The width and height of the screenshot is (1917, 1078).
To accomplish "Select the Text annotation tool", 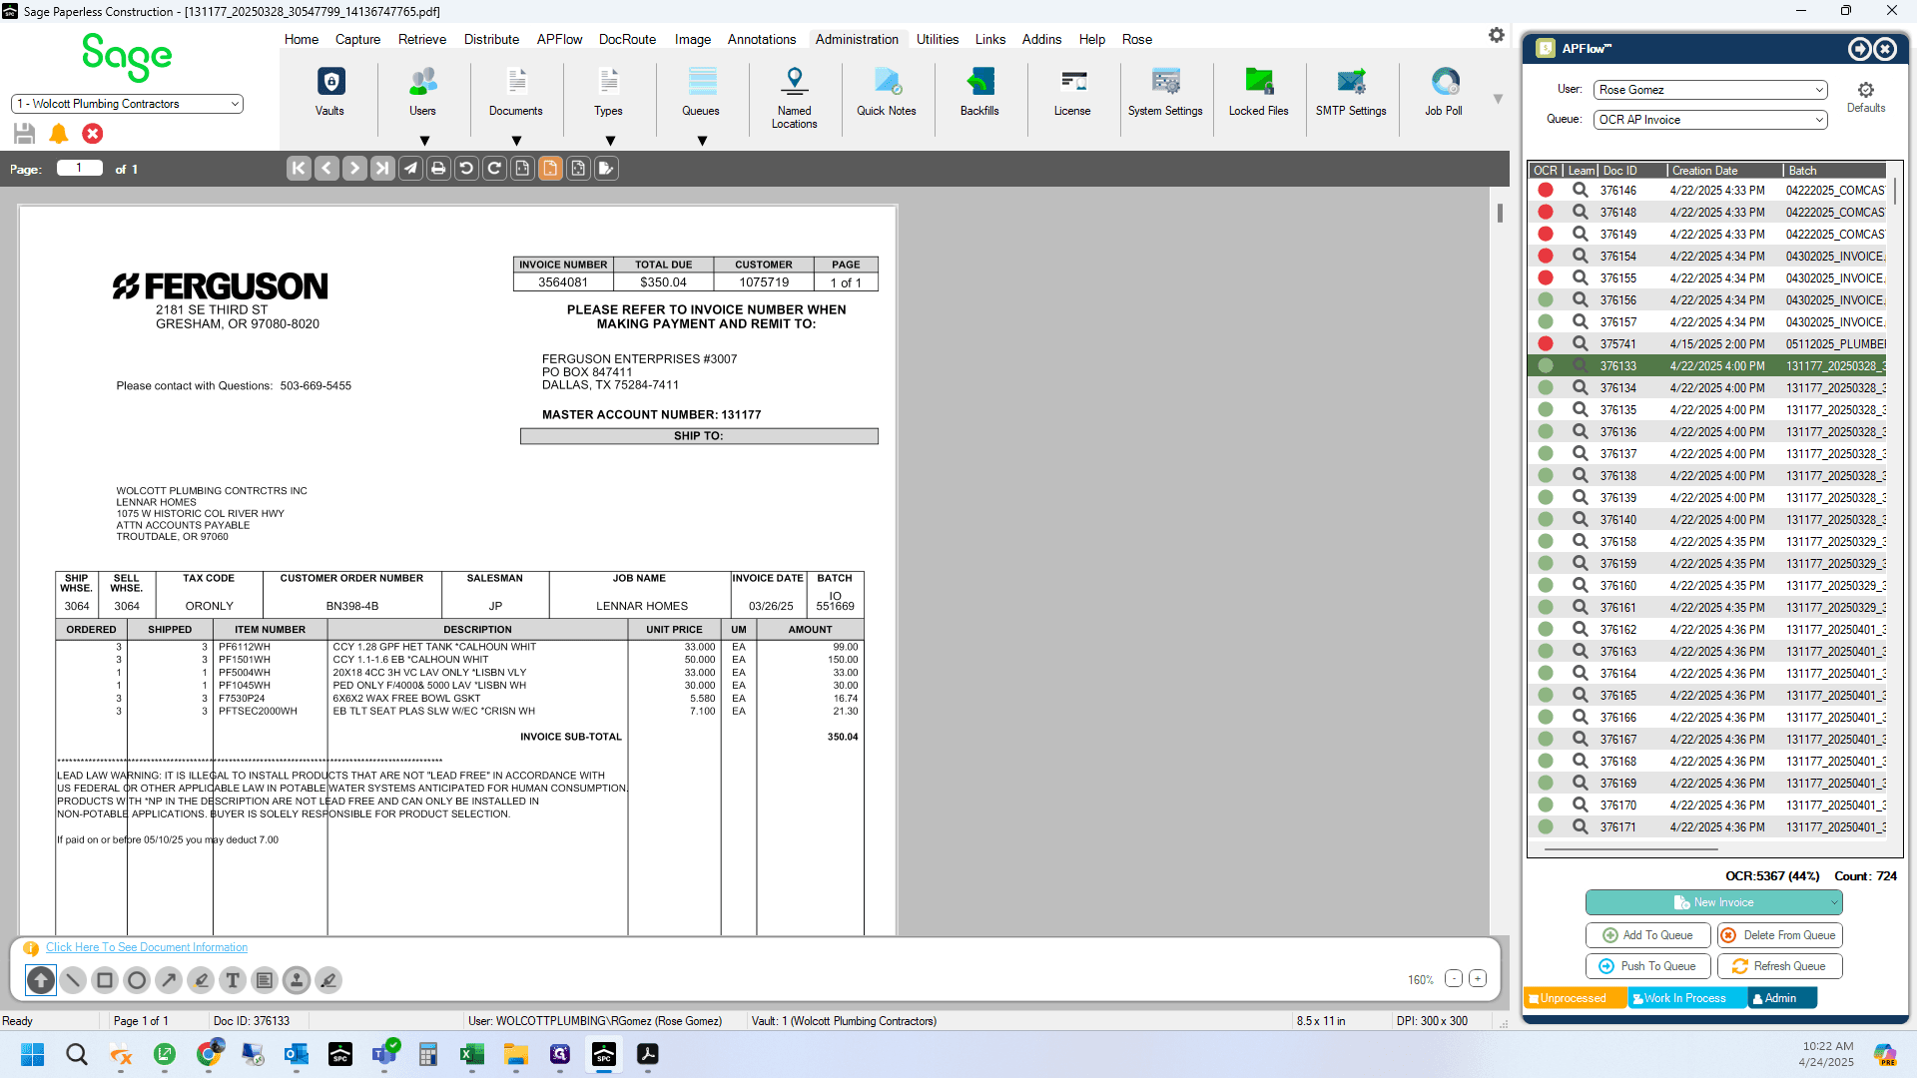I will (x=233, y=980).
